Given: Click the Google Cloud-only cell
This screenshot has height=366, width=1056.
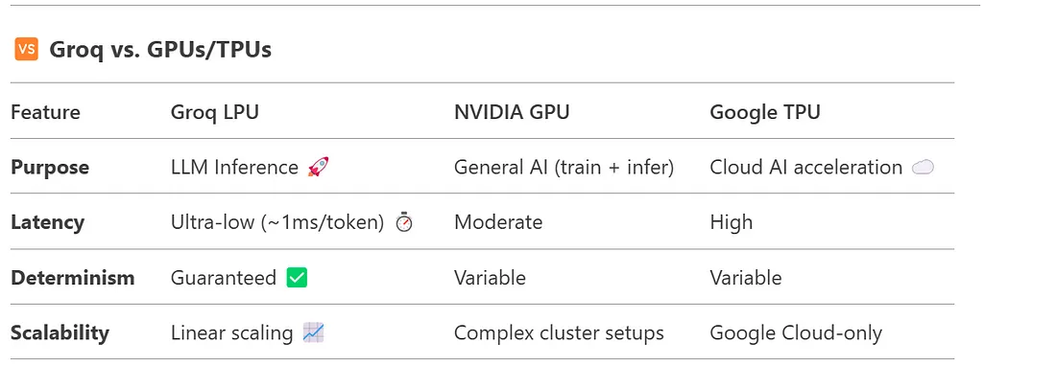Looking at the screenshot, I should [796, 333].
